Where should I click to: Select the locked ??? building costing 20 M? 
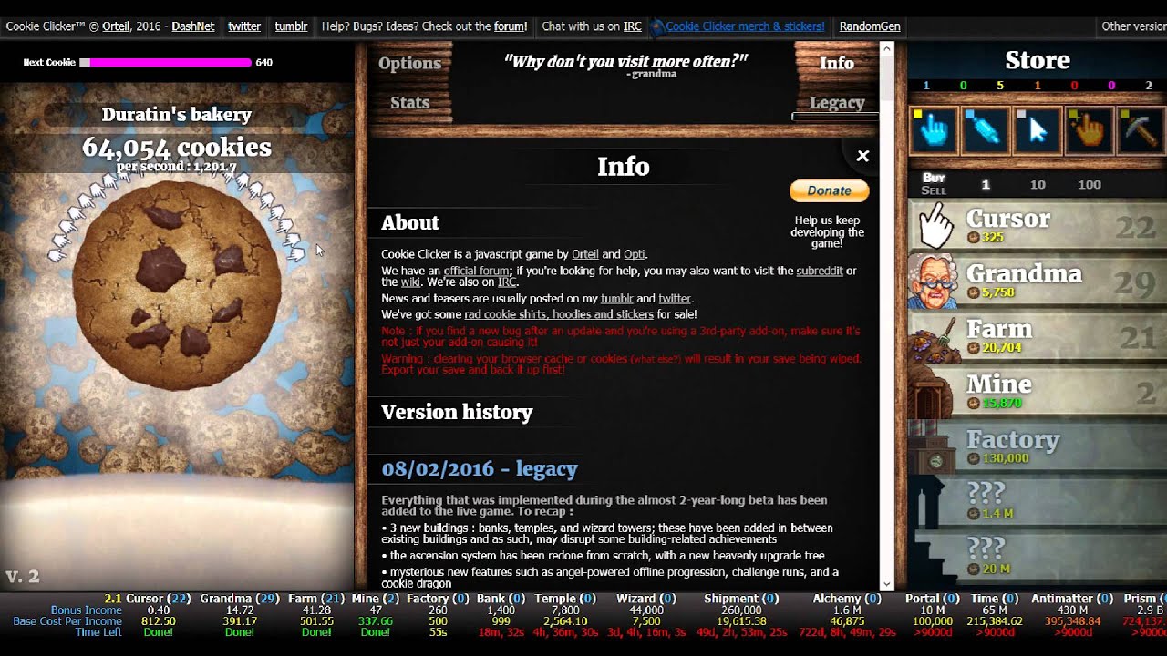tap(1038, 558)
